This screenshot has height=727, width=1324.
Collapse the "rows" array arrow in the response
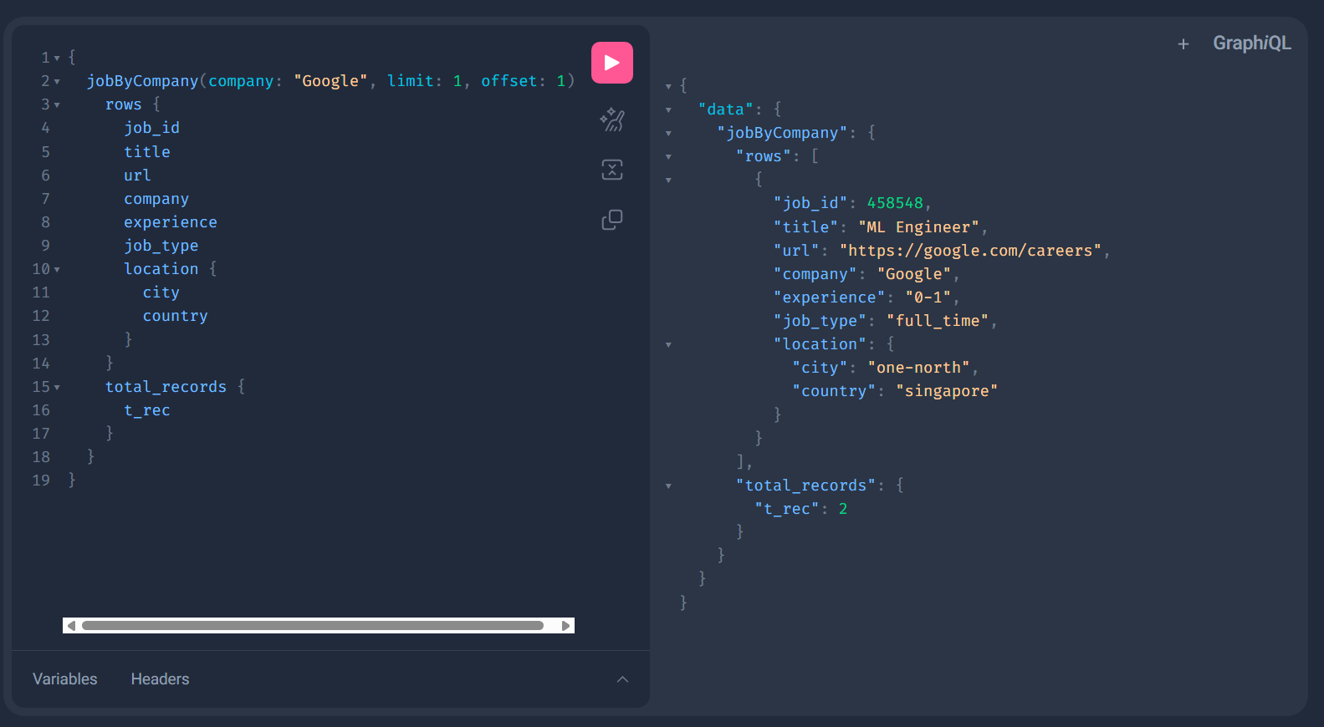point(668,157)
